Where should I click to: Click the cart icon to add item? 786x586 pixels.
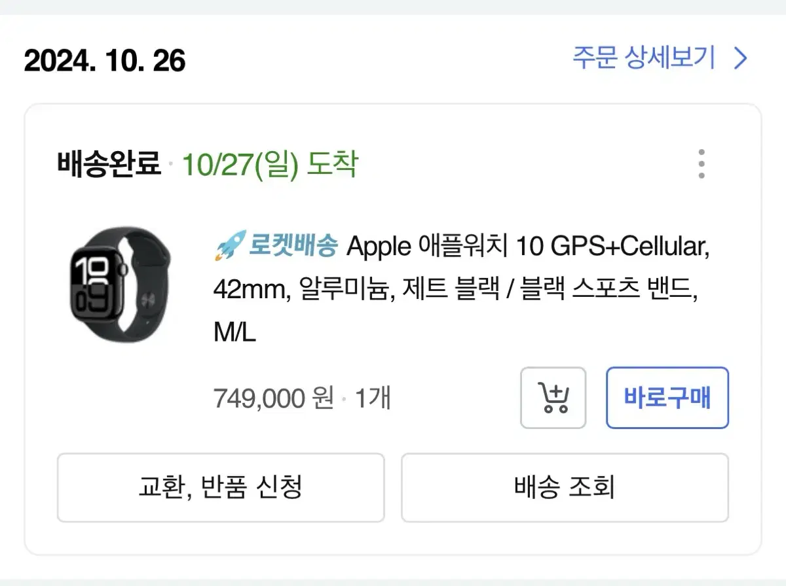pos(553,398)
